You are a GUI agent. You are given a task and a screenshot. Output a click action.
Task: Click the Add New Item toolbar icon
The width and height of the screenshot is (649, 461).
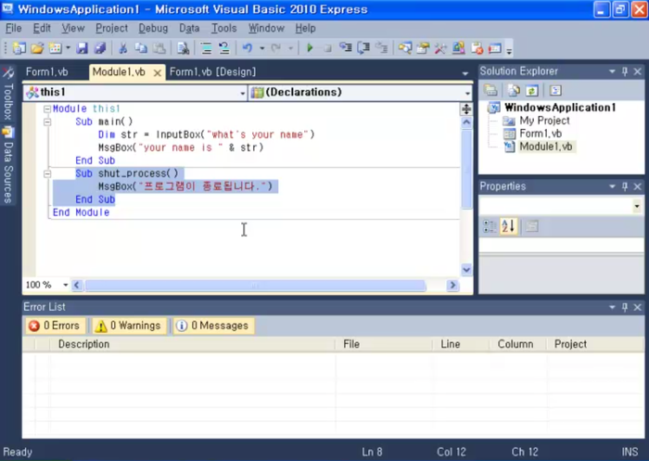point(55,48)
